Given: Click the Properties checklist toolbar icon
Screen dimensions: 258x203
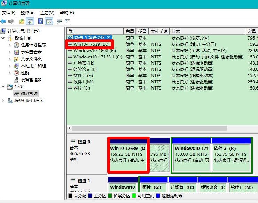Looking at the screenshot, I should (x=68, y=21).
